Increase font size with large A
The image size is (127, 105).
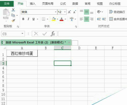[70, 12]
